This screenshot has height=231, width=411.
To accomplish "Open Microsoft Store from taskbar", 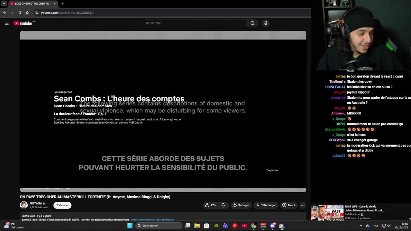I will tap(206, 226).
